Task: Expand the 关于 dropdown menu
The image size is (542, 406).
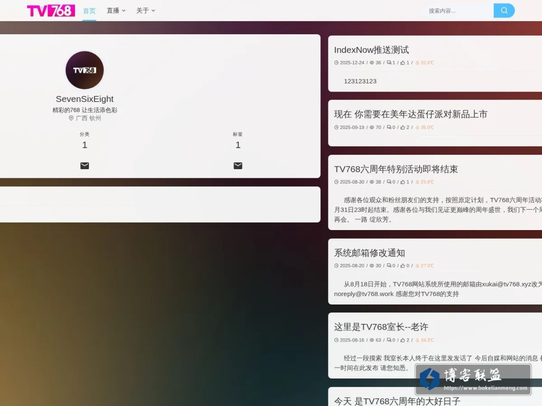Action: tap(145, 10)
